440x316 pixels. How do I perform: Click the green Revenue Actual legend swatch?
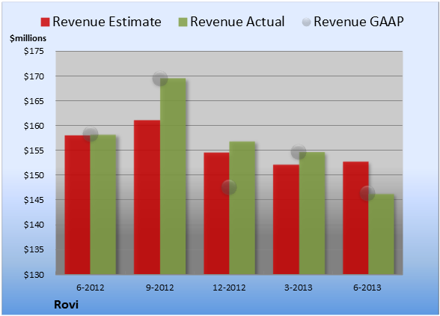click(183, 22)
